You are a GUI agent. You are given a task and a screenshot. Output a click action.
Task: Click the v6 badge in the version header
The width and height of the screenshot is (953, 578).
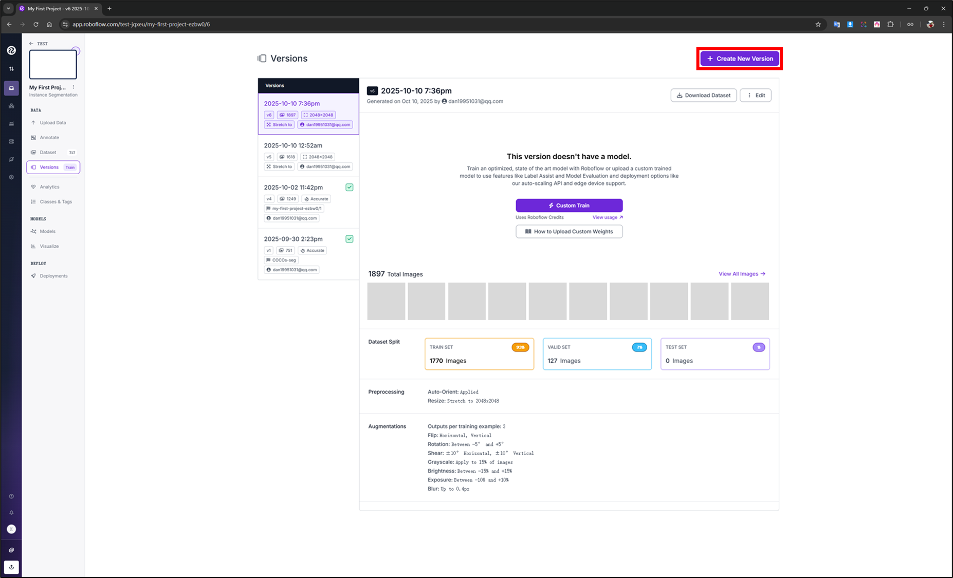click(372, 91)
